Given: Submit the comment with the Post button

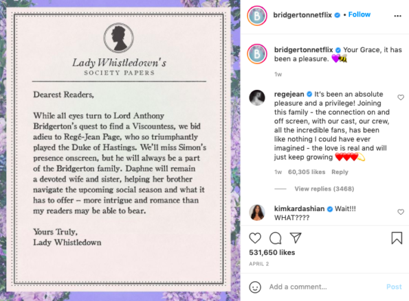Looking at the screenshot, I should coord(394,287).
